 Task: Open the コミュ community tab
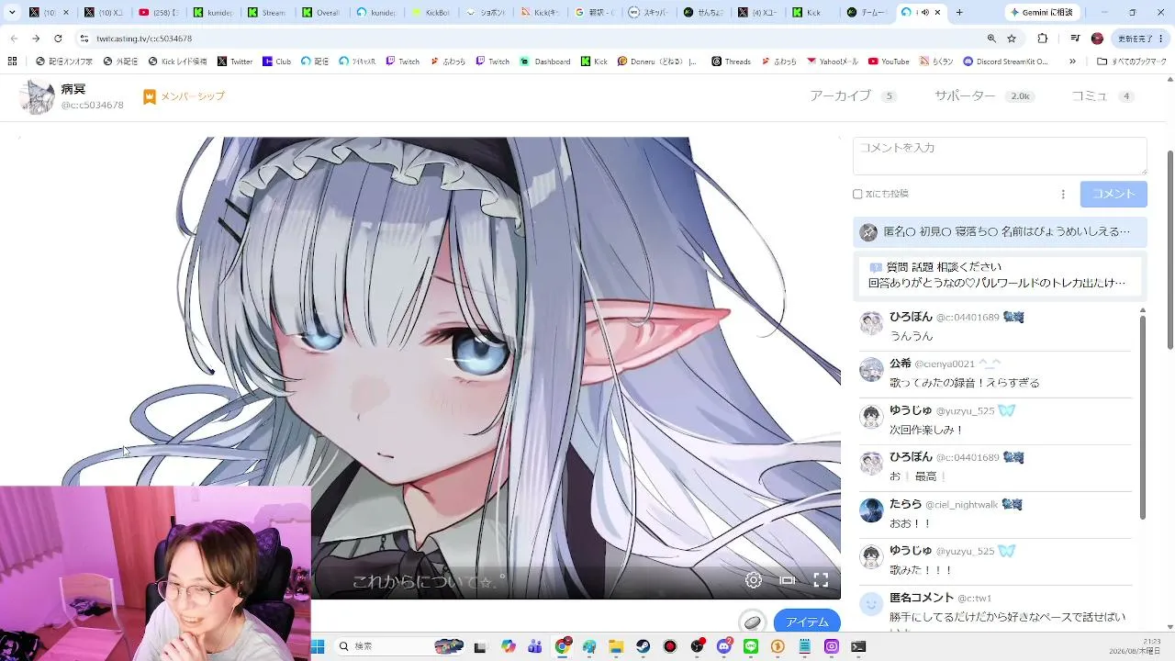pyautogui.click(x=1103, y=96)
